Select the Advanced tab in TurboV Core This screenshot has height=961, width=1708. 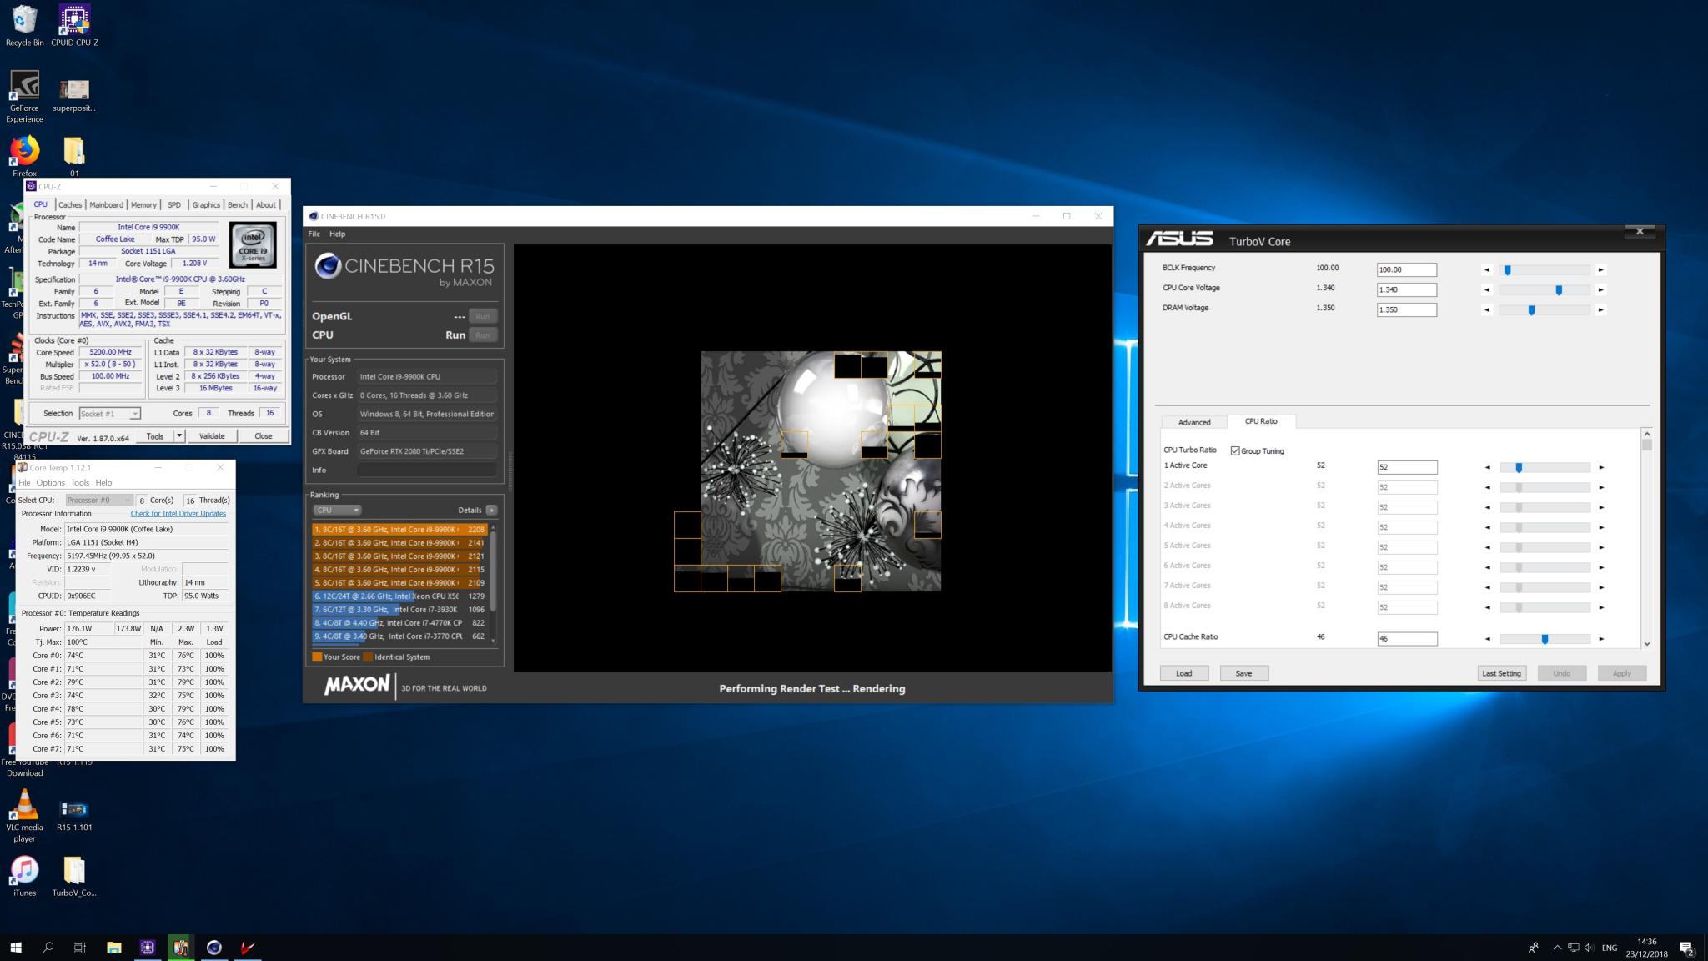(x=1194, y=422)
